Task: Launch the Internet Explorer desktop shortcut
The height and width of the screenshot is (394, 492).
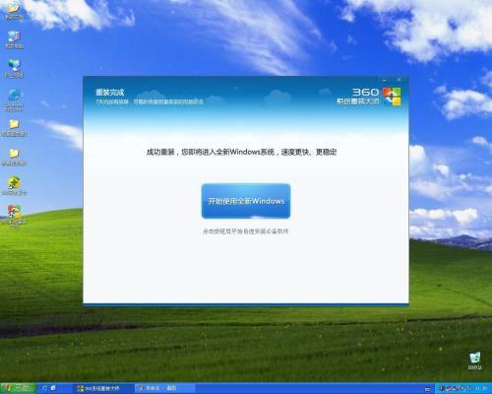Action: point(14,99)
